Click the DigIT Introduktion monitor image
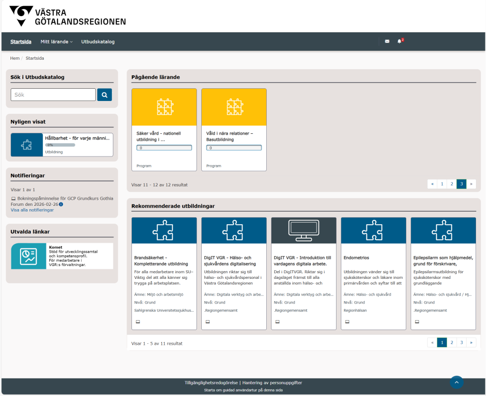486x396 pixels. click(304, 230)
